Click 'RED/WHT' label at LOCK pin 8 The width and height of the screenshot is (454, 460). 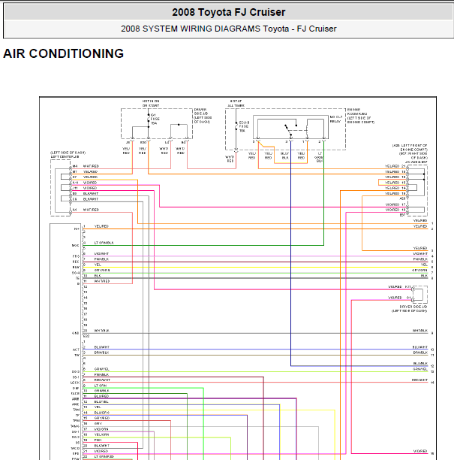point(102,380)
